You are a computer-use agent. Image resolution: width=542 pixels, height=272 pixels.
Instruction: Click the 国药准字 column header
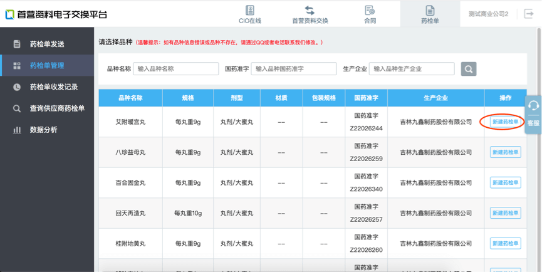click(x=367, y=98)
